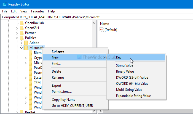Select the Peern folder icon
Image resolution: width=193 pixels, height=114 pixels.
30,73
